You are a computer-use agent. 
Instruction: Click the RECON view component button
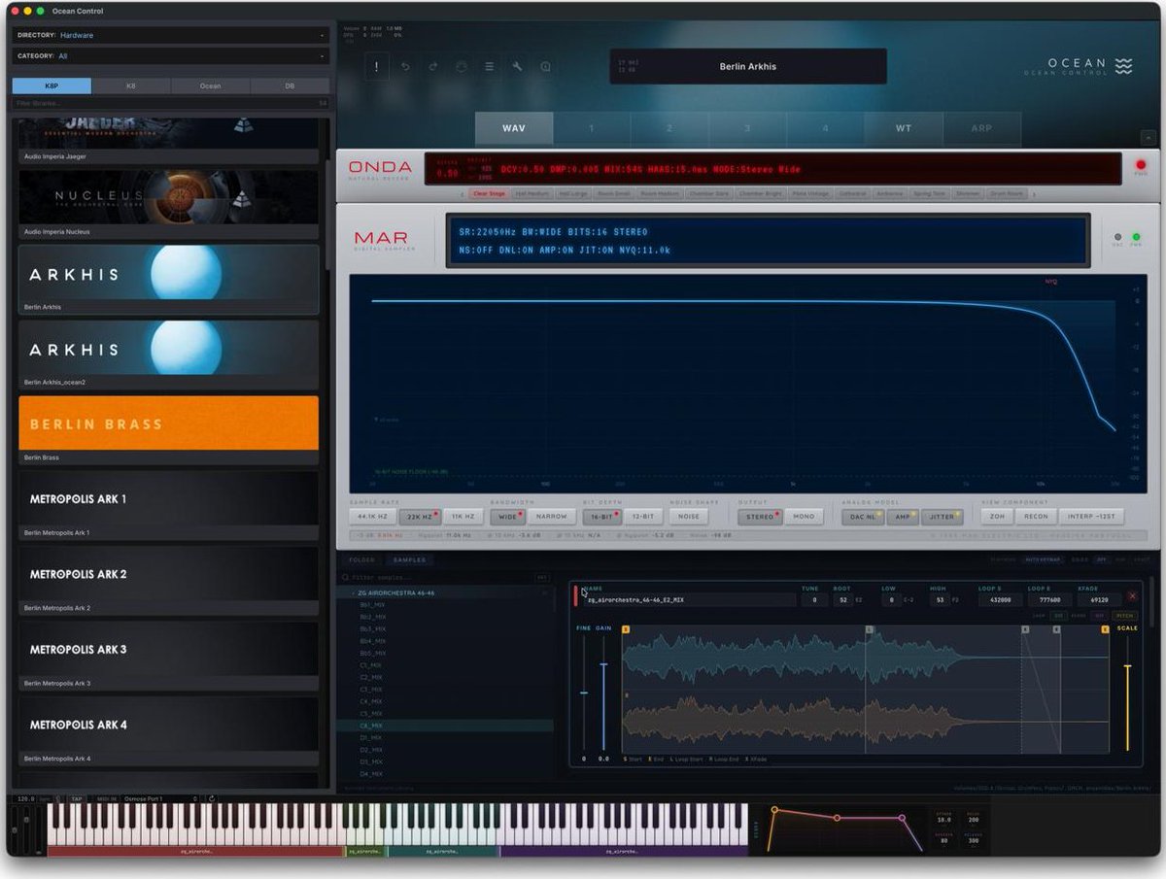pyautogui.click(x=1036, y=517)
